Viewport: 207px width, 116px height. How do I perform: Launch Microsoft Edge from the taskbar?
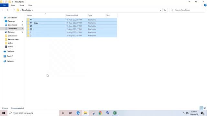pos(78,113)
